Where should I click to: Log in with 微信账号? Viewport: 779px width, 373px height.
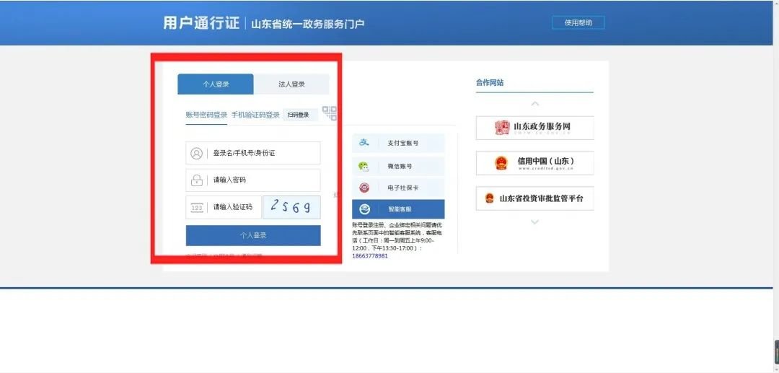click(398, 167)
